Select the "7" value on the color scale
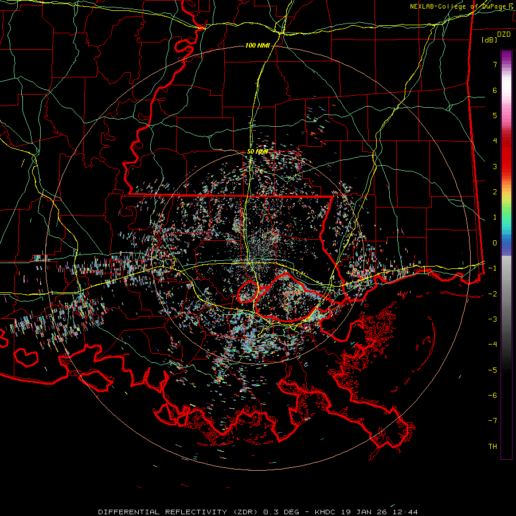This screenshot has width=516, height=516. pos(495,64)
